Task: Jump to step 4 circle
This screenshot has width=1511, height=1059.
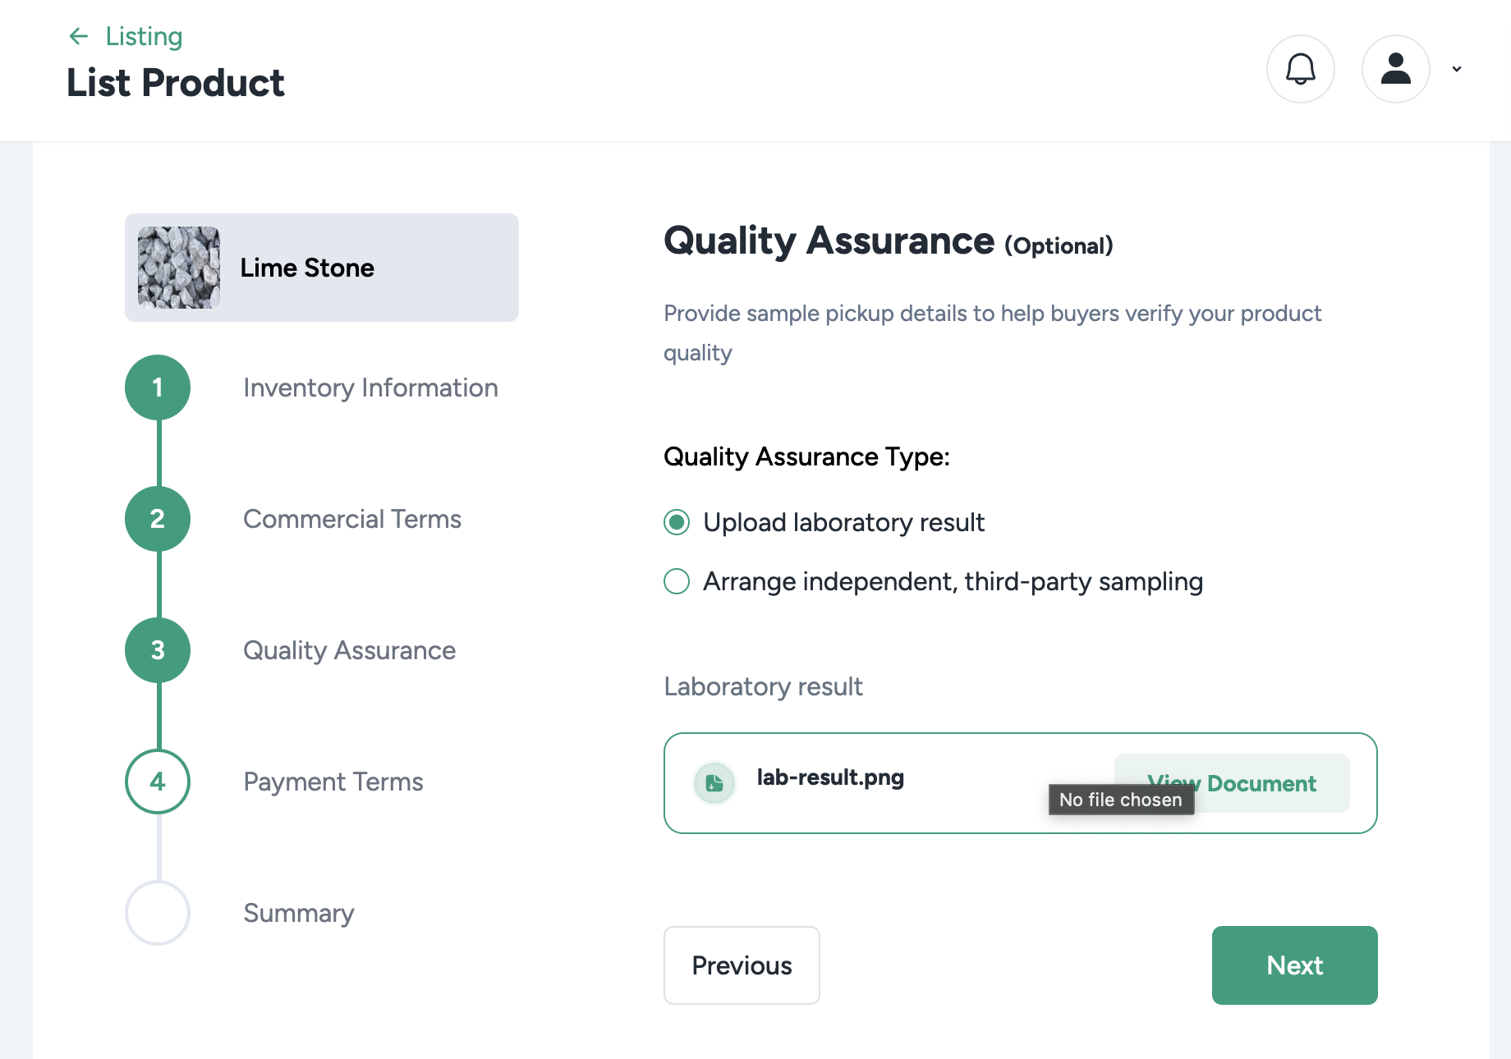Action: pyautogui.click(x=158, y=782)
